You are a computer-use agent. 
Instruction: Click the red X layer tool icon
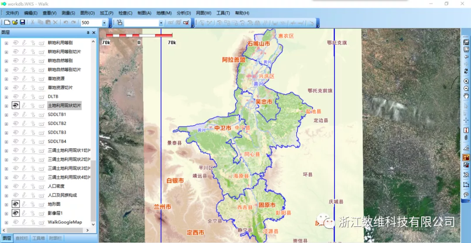(x=186, y=23)
